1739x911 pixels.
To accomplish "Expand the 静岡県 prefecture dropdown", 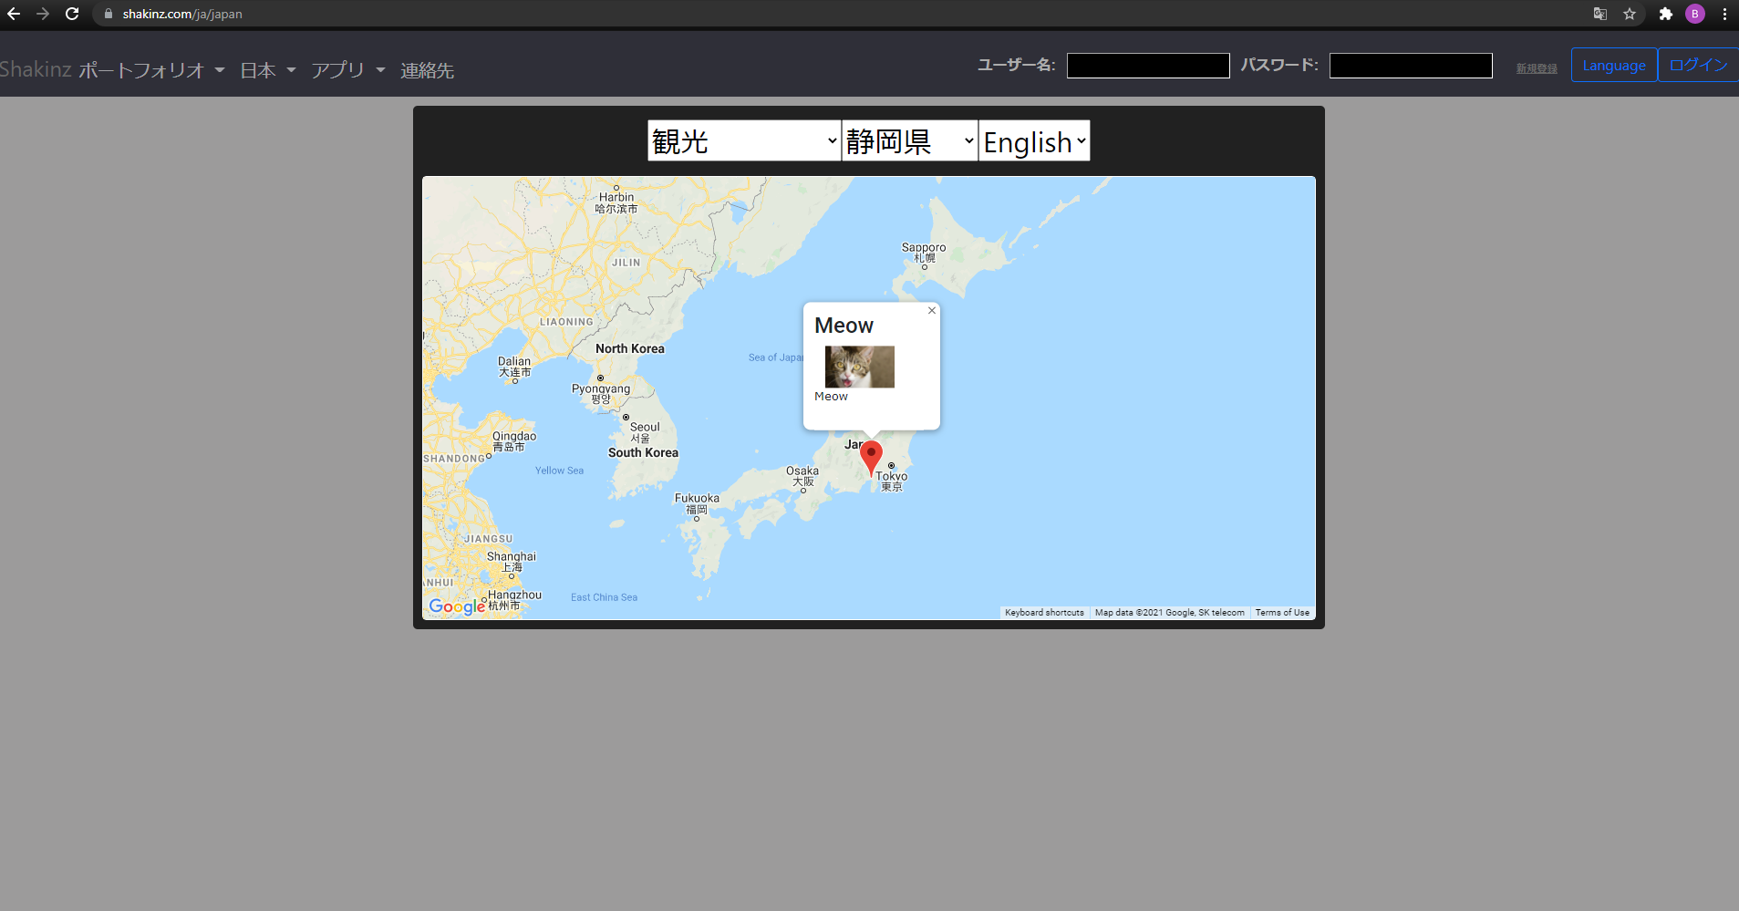I will [x=909, y=141].
